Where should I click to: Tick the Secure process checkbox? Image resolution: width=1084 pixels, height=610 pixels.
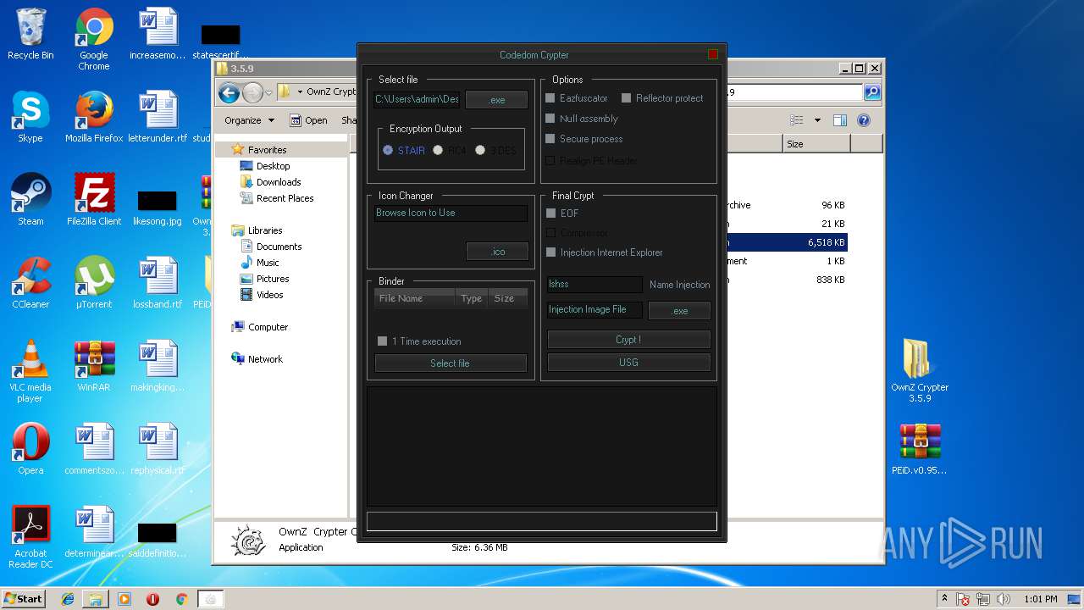click(x=550, y=139)
